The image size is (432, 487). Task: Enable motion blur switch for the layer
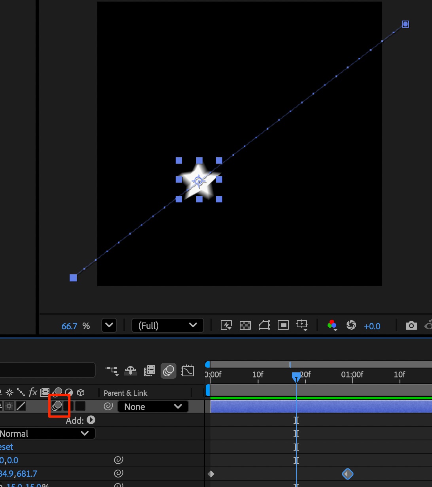pyautogui.click(x=58, y=406)
